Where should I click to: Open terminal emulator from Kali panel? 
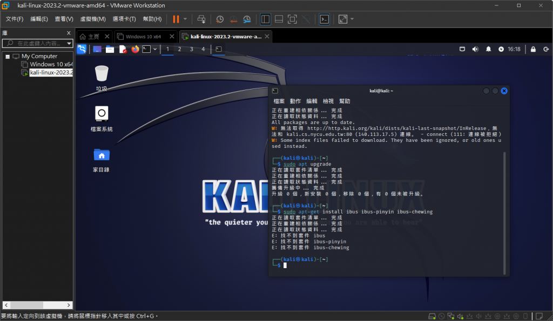pyautogui.click(x=146, y=49)
